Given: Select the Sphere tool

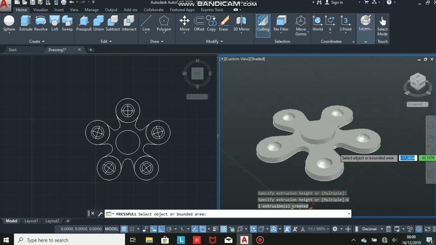Looking at the screenshot, I should click(x=9, y=24).
